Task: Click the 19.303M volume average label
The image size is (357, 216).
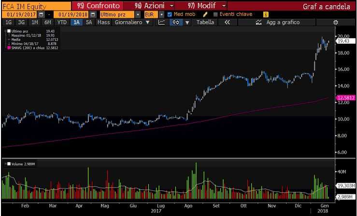Action: pyautogui.click(x=345, y=186)
